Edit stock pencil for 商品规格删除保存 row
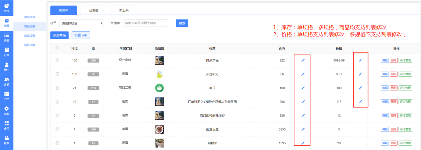The height and width of the screenshot is (150, 421). pyautogui.click(x=303, y=115)
